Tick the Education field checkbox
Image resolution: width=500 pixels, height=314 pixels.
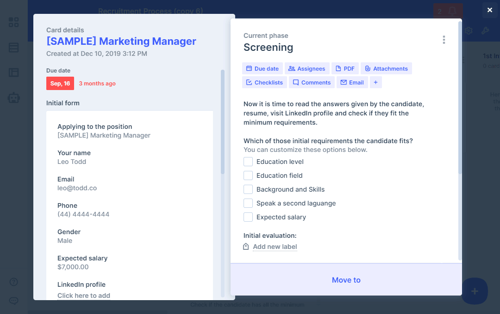[248, 175]
